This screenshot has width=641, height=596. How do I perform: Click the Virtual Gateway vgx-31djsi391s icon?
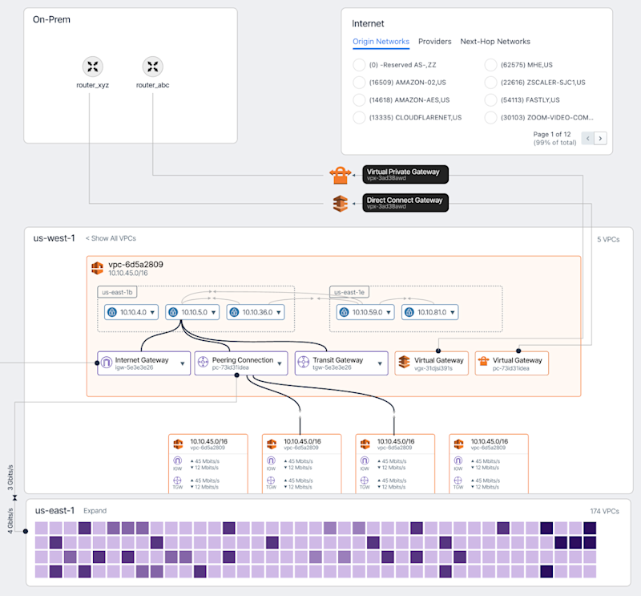point(404,362)
